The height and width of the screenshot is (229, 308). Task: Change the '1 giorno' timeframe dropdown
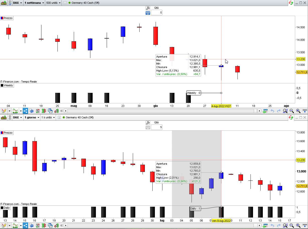coord(32,117)
